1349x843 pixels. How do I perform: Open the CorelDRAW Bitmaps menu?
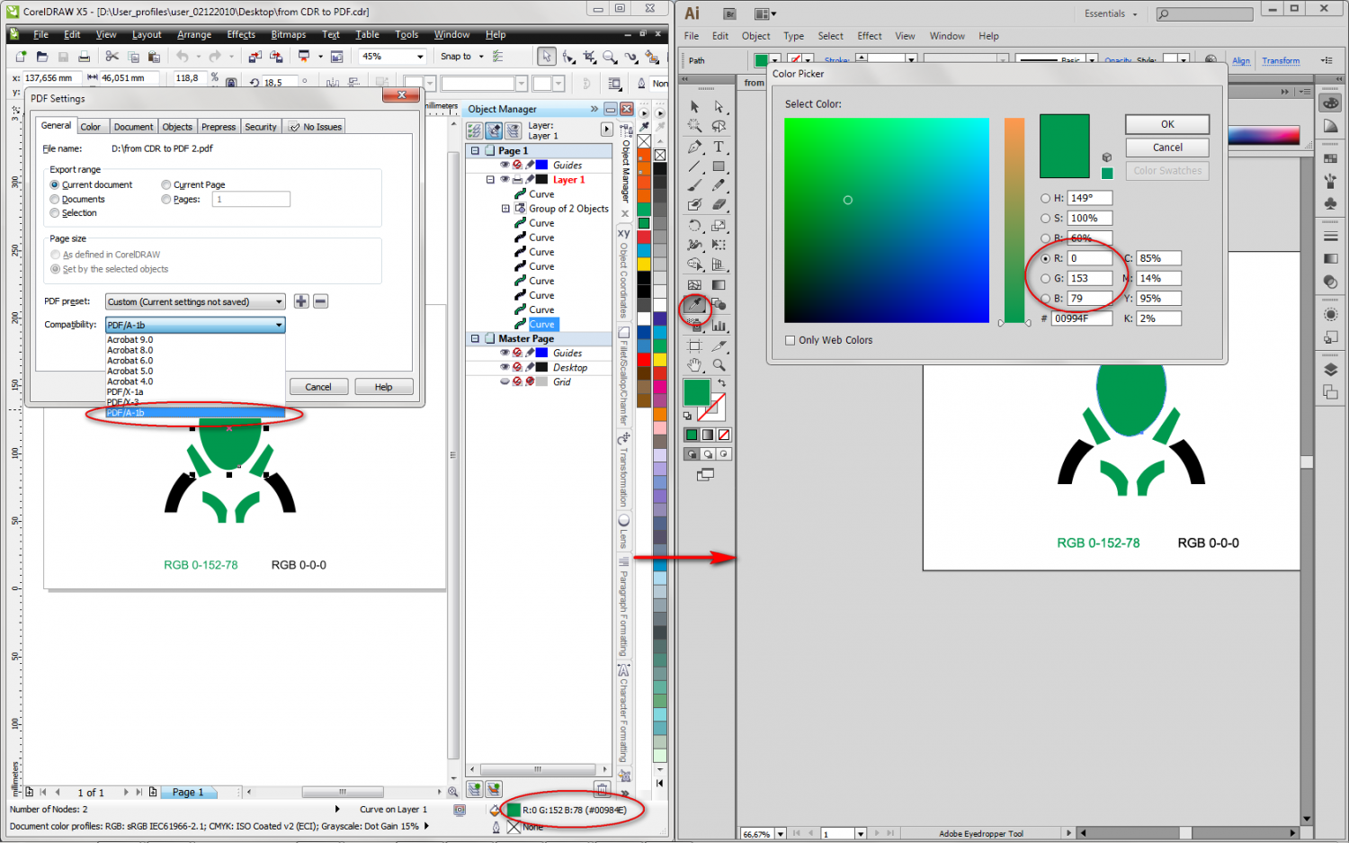pyautogui.click(x=288, y=34)
